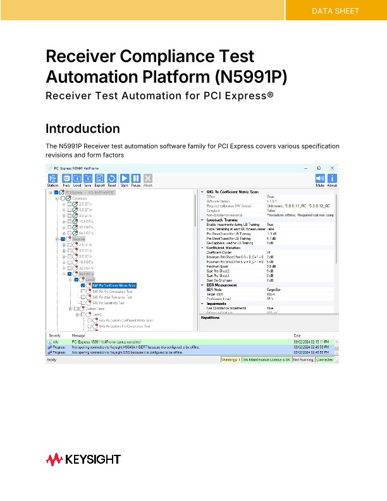Click the status icon of 64G Rx Pre Compliance Test

click(x=89, y=292)
